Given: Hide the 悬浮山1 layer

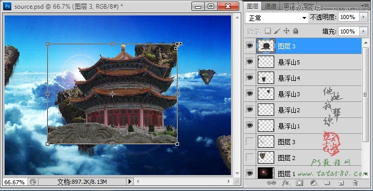Looking at the screenshot, I should click(x=250, y=126).
